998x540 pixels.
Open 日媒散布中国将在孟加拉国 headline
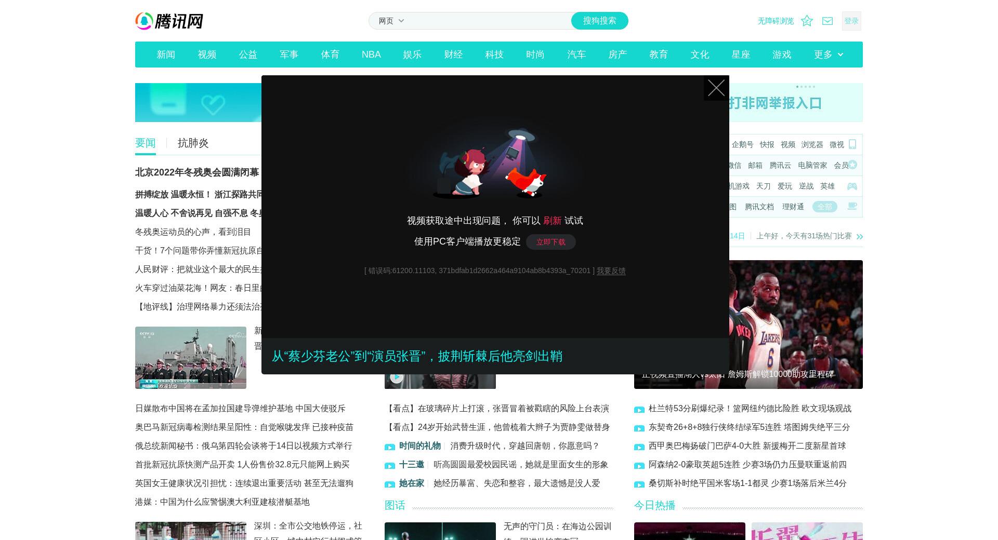[240, 409]
